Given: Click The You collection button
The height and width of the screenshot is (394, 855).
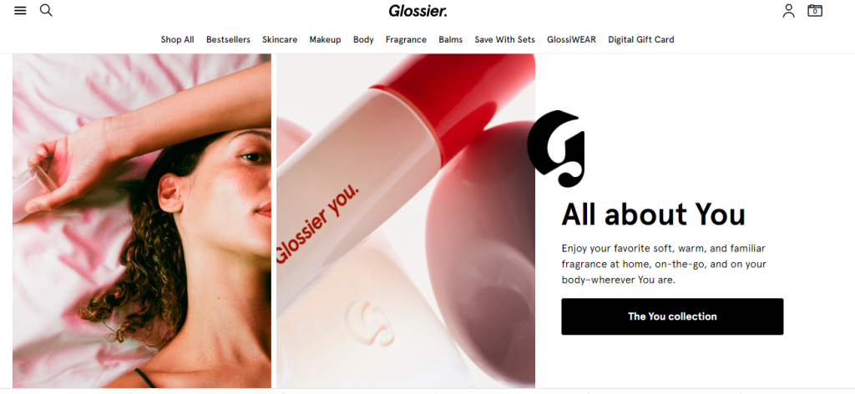Looking at the screenshot, I should [672, 316].
